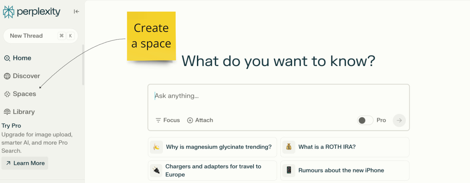This screenshot has height=183, width=470.
Task: Toggle the Pro search switch
Action: (365, 120)
